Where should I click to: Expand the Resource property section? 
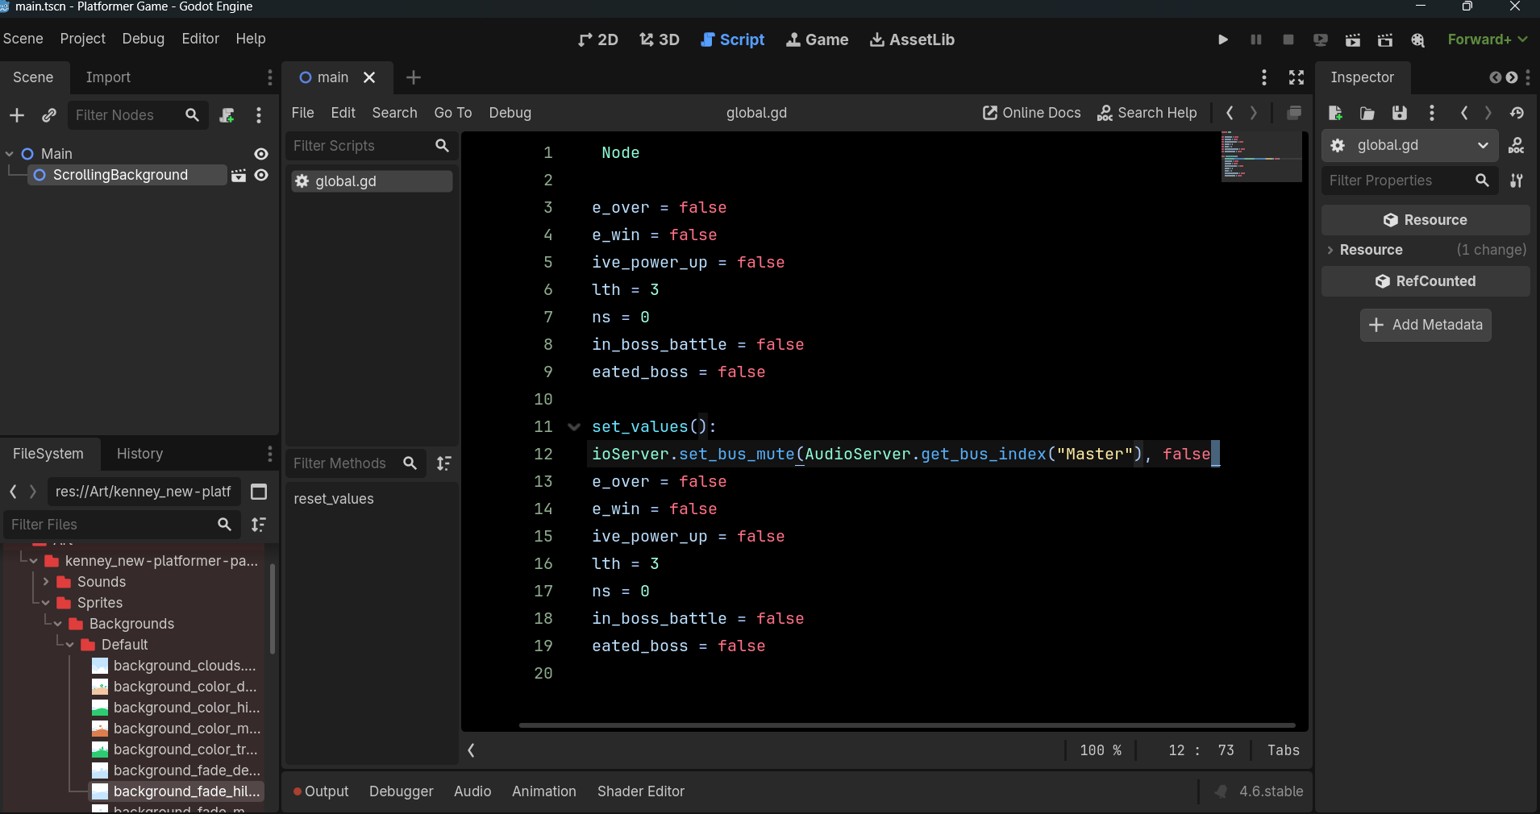[x=1330, y=250]
